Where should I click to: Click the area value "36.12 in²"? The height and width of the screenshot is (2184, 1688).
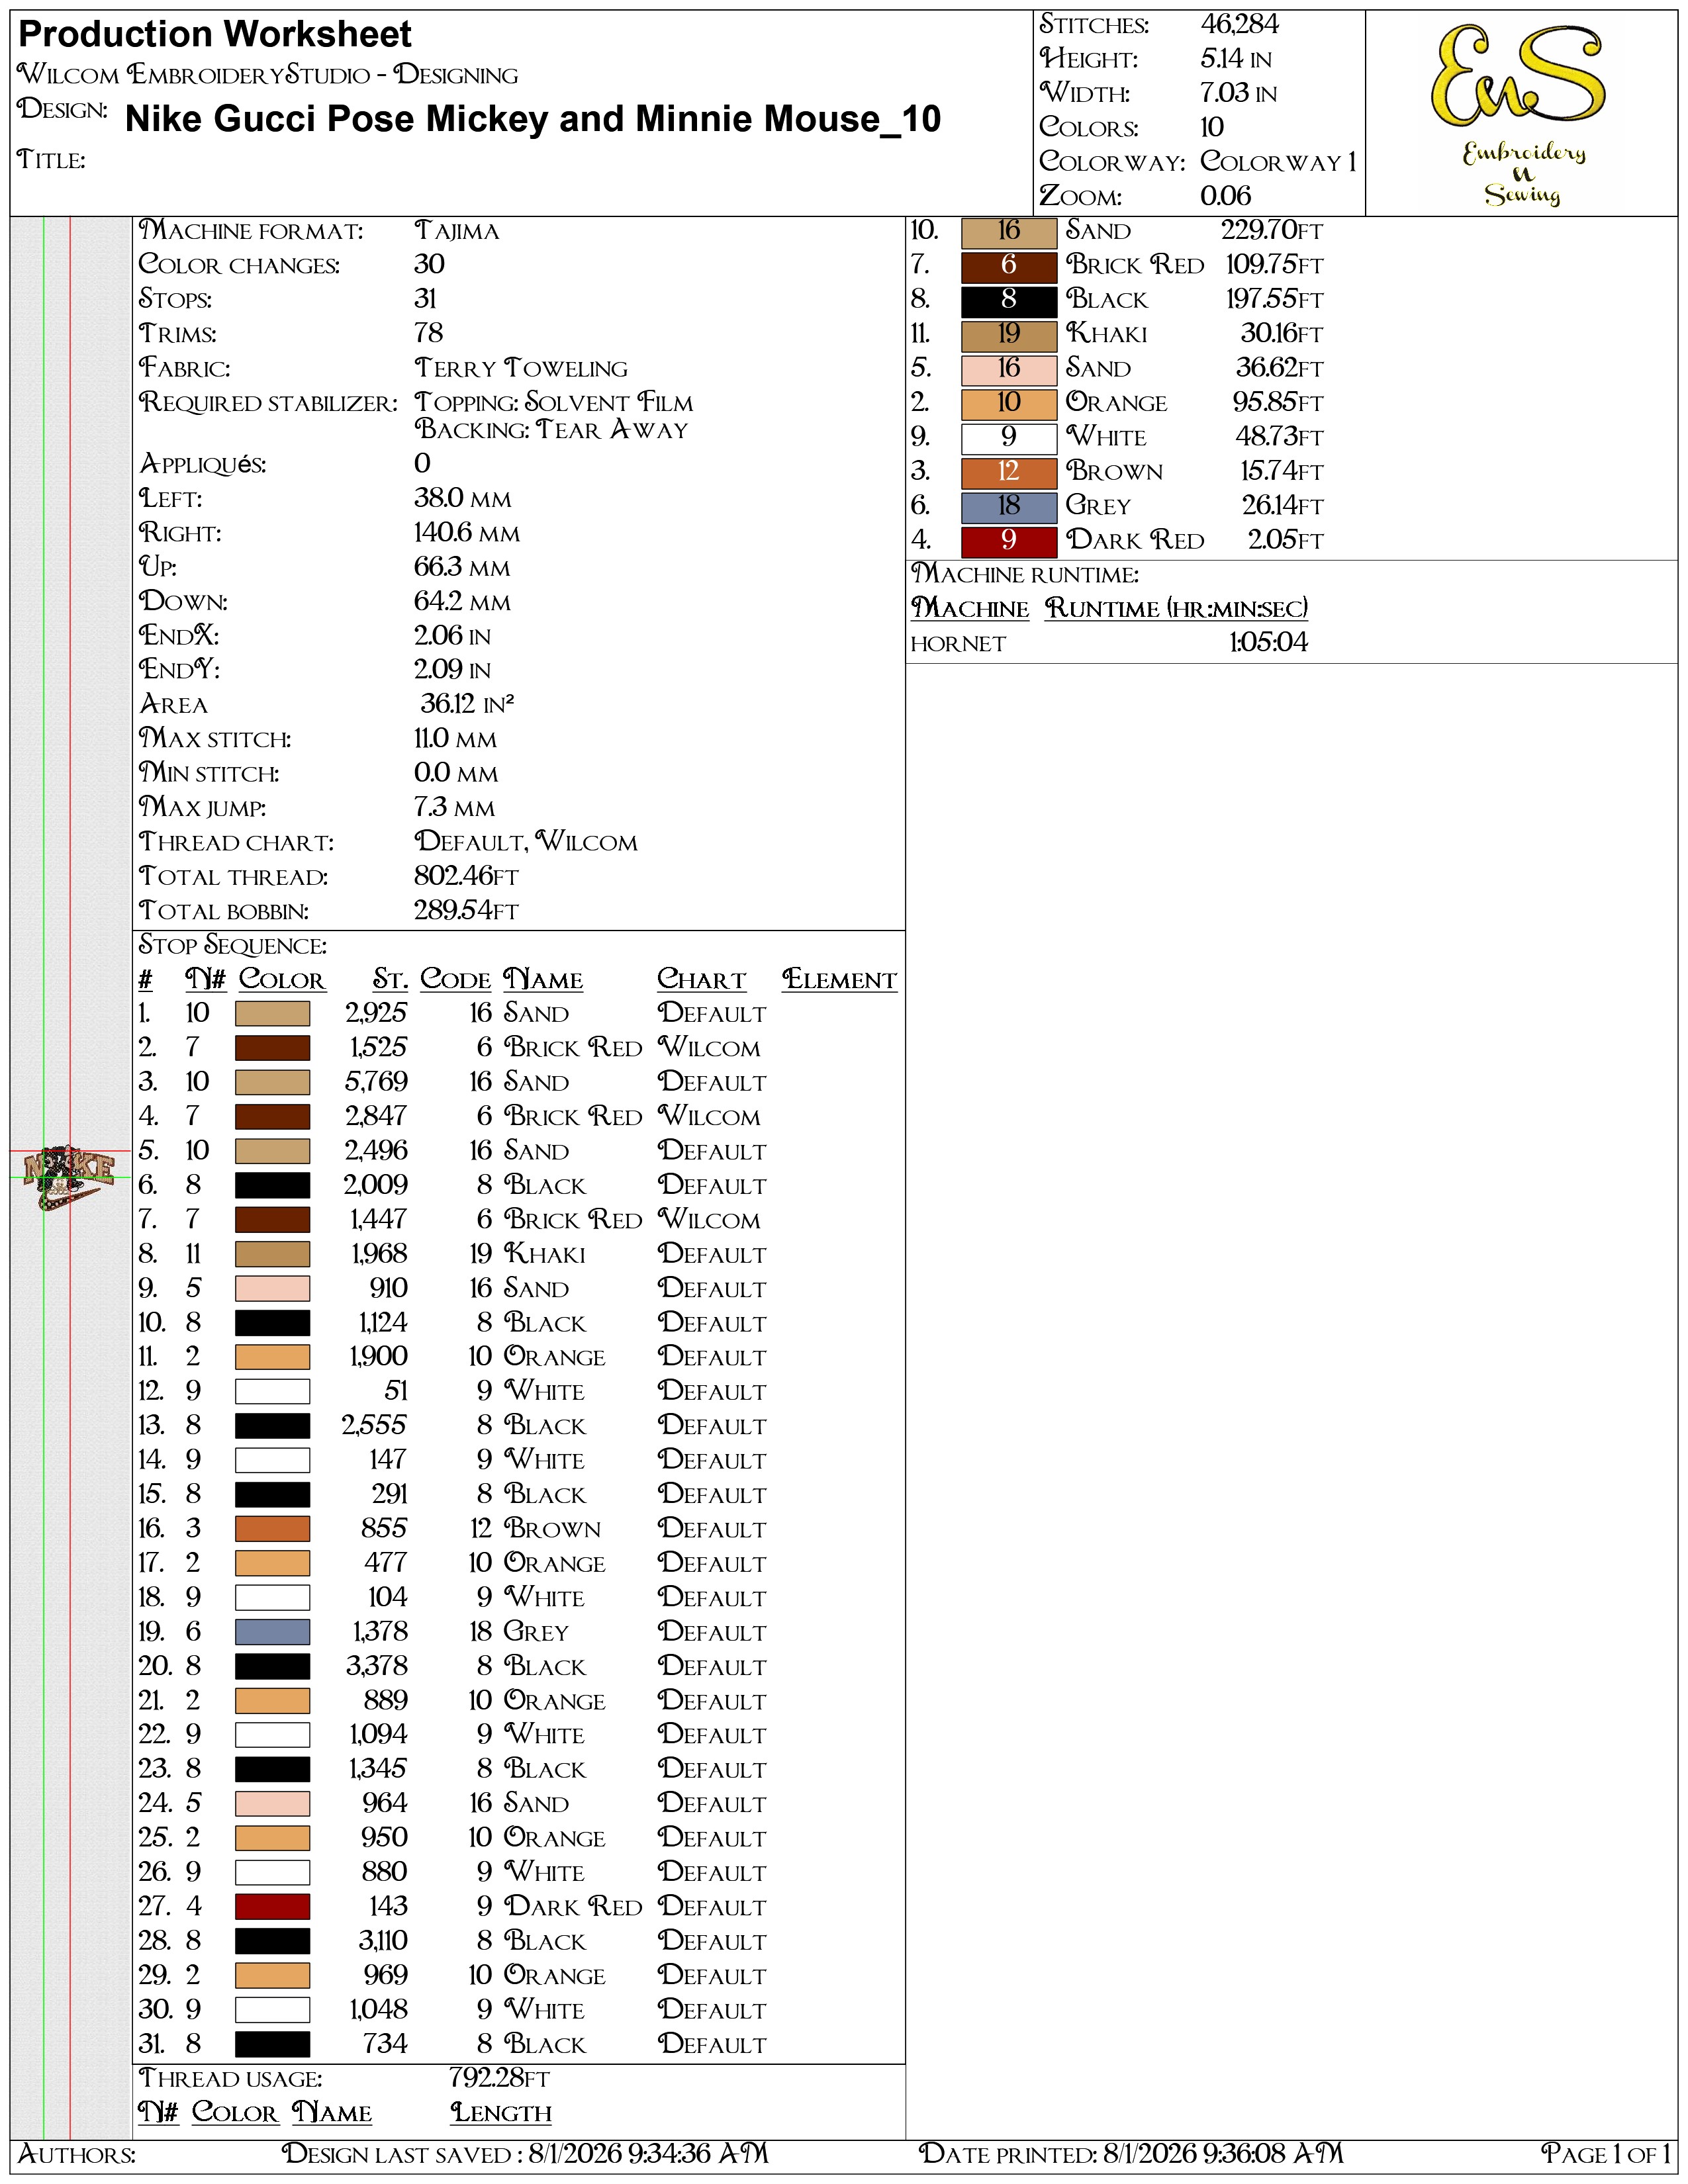467,704
